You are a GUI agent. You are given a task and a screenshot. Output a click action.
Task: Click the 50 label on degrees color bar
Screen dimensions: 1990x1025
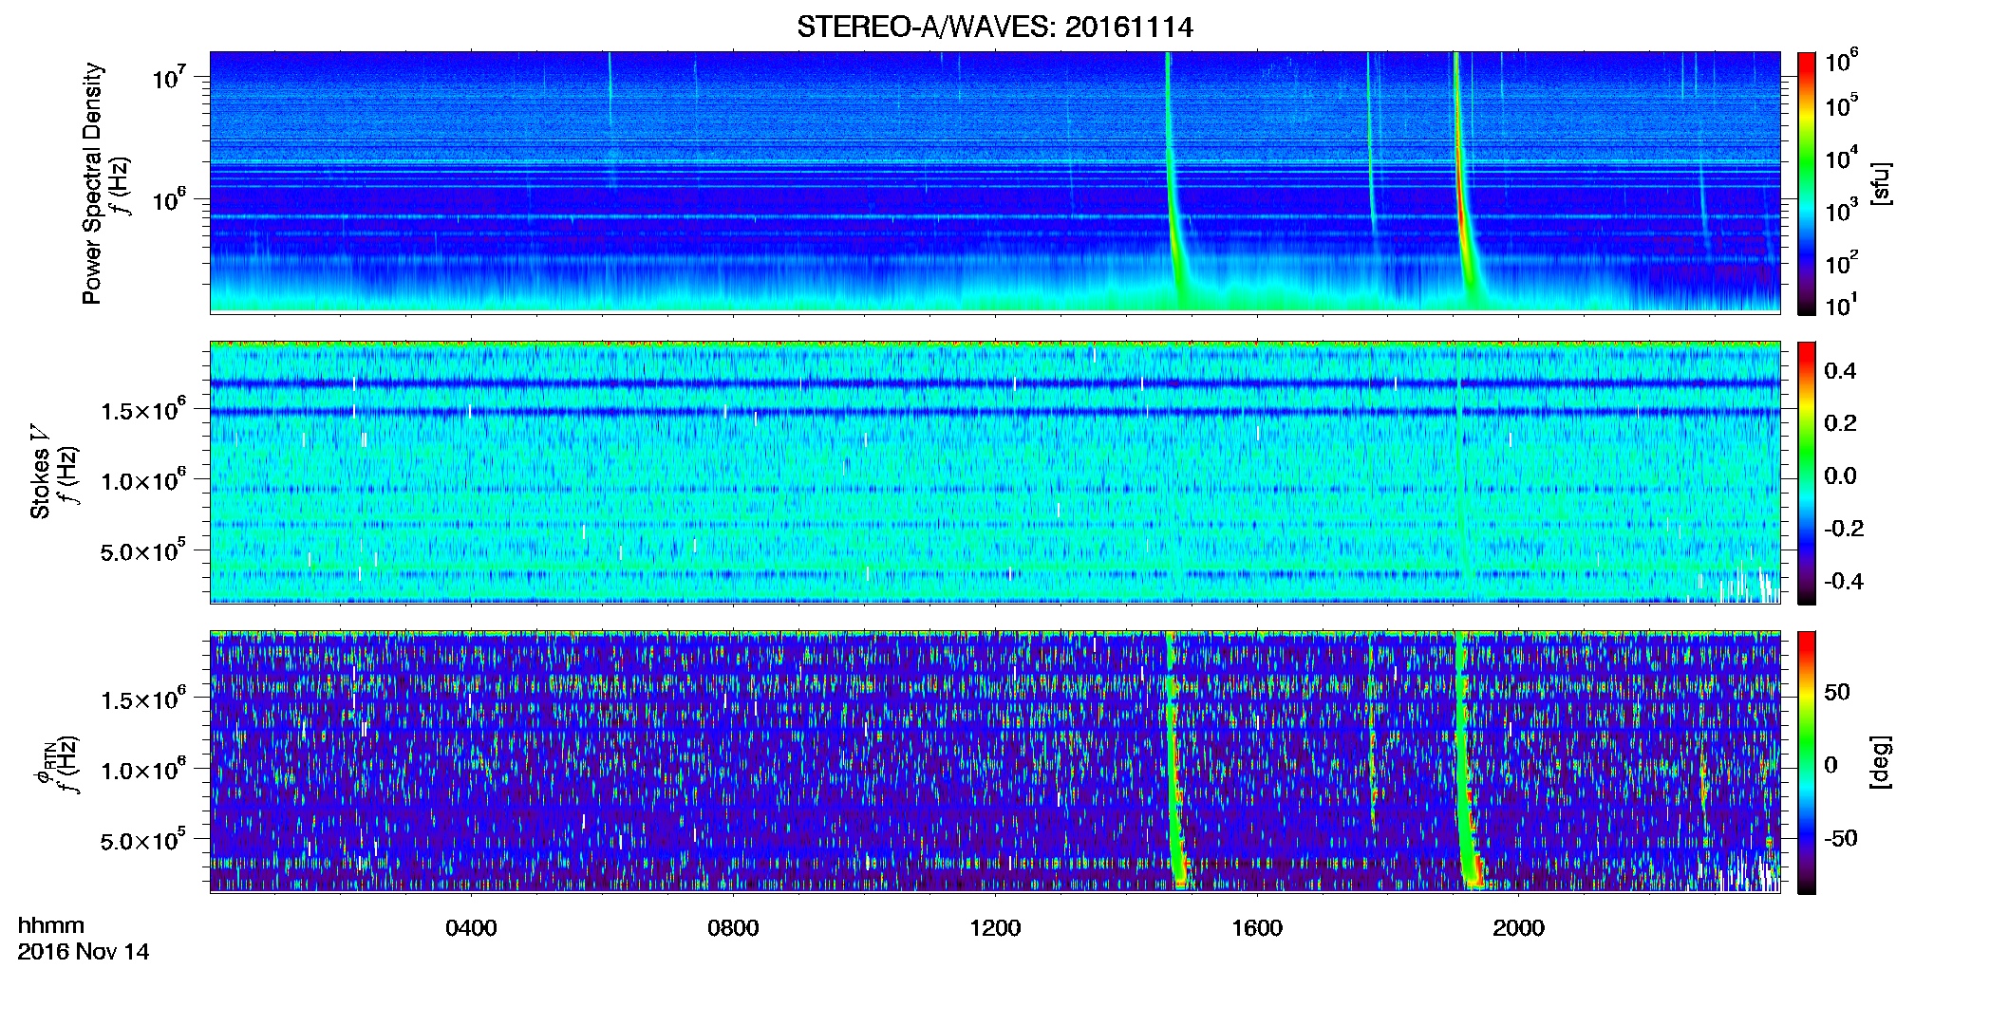[x=1837, y=691]
